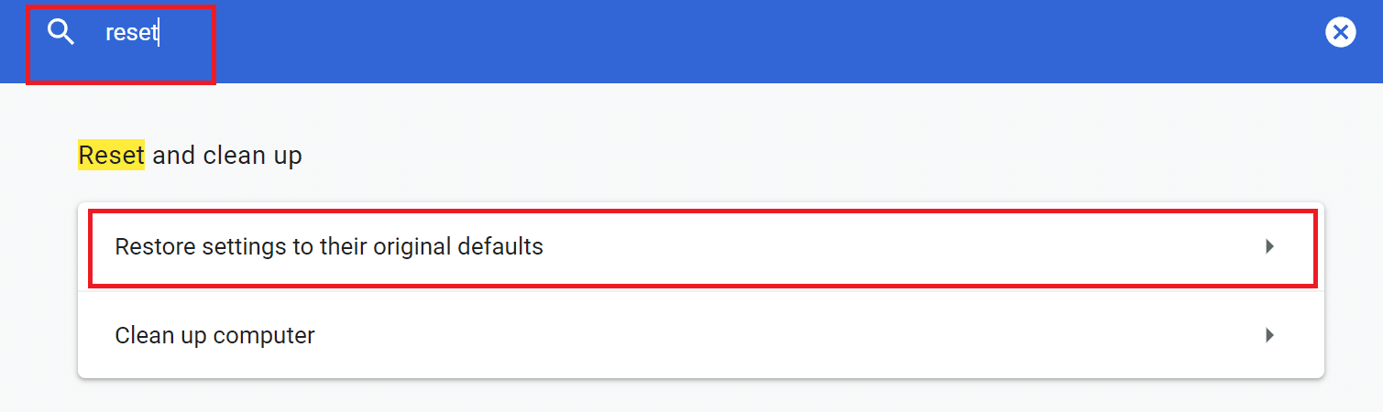Click the typed "reset" search text
The image size is (1383, 412).
pos(130,34)
